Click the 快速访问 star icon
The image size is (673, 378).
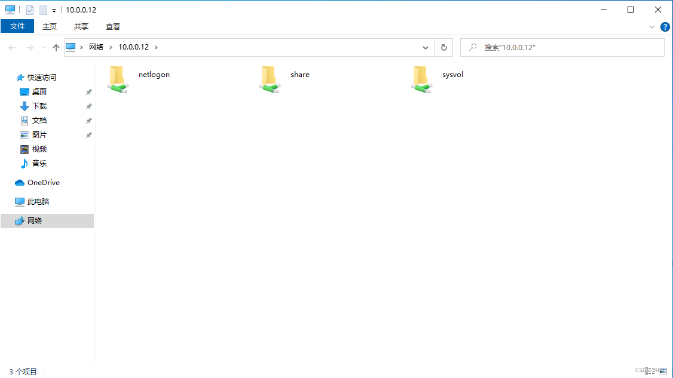pos(20,78)
